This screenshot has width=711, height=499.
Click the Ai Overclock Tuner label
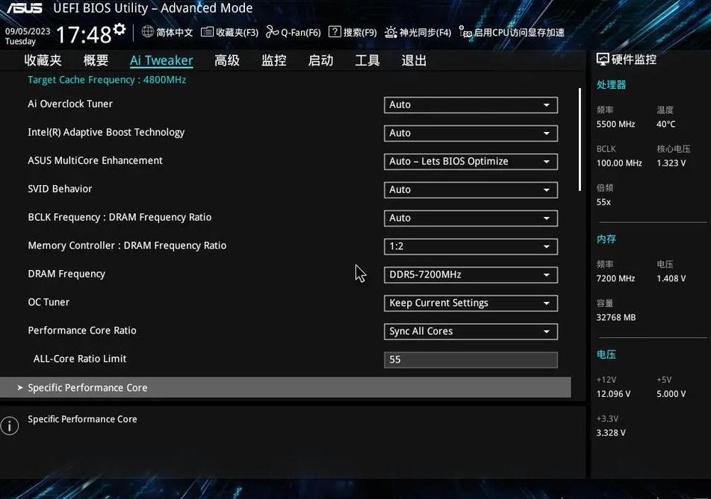point(70,104)
